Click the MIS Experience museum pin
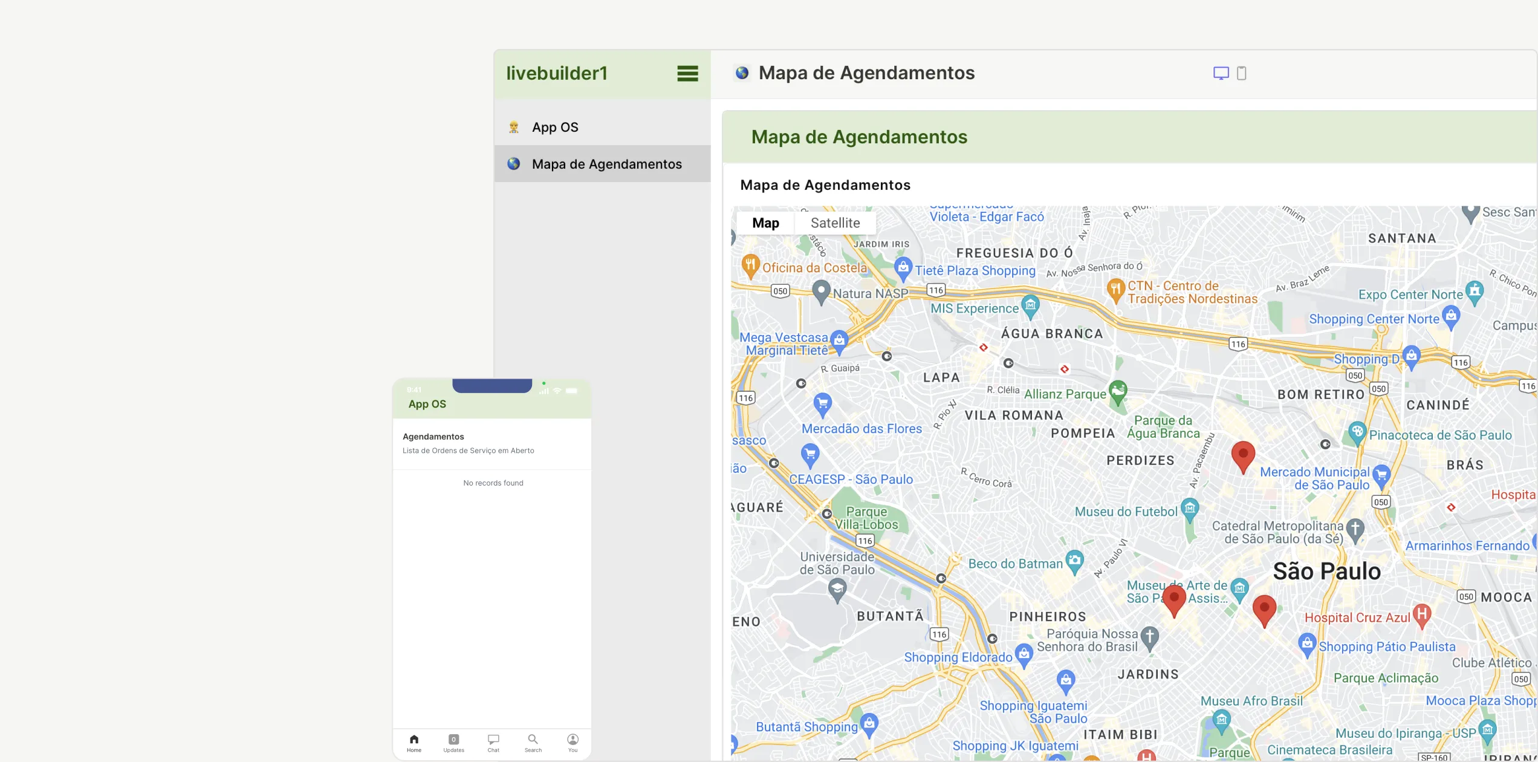The height and width of the screenshot is (762, 1538). (1030, 306)
